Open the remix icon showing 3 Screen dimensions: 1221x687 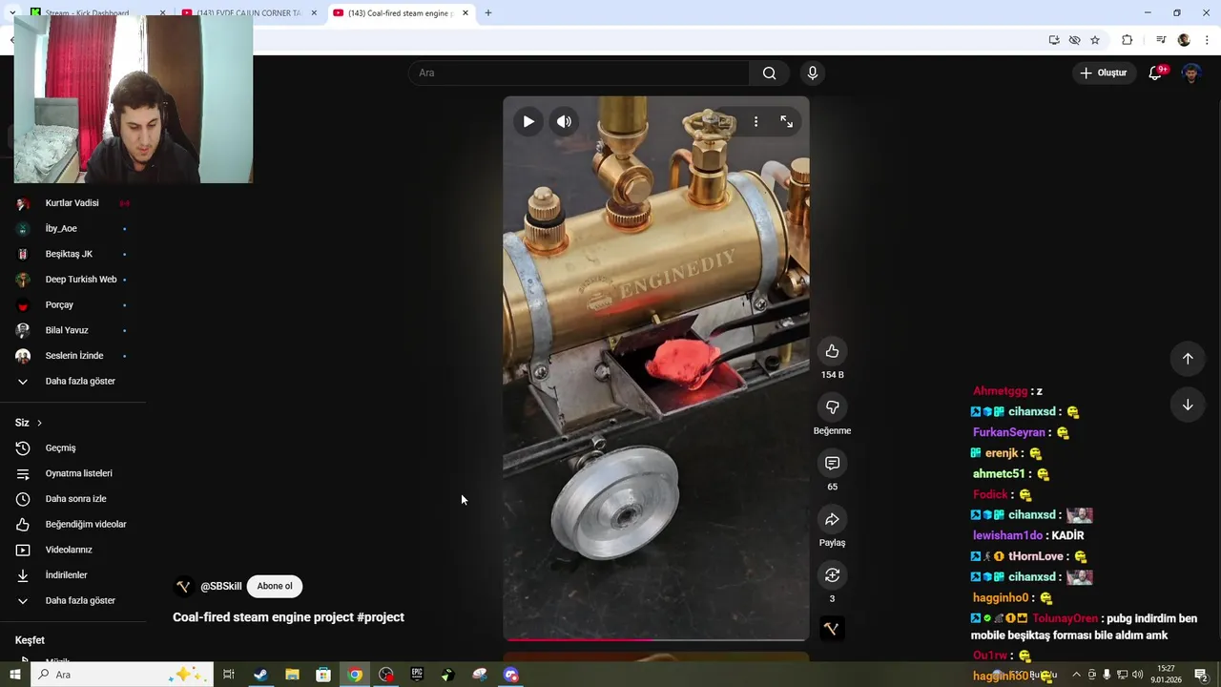[832, 575]
